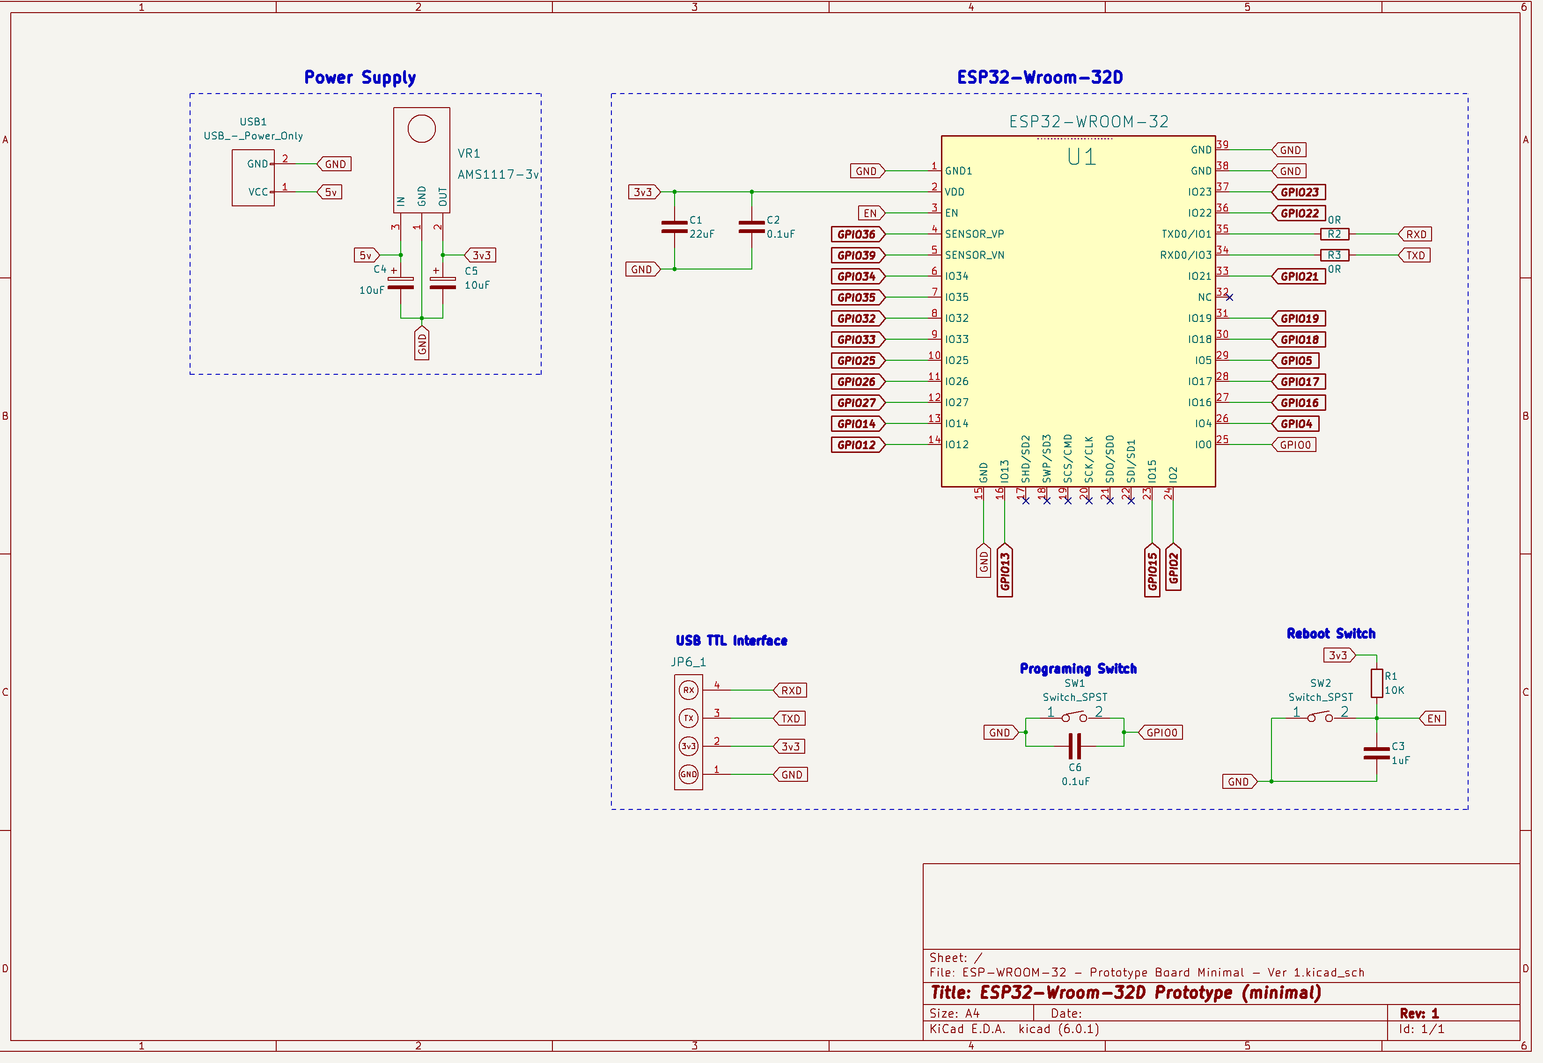Click the AMS1117-3v value text
The image size is (1543, 1063).
(x=499, y=175)
